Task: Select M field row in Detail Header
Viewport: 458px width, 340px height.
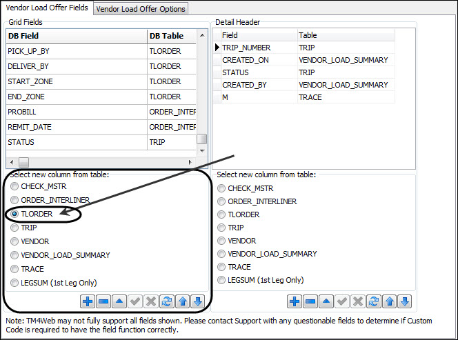Action: (x=304, y=97)
